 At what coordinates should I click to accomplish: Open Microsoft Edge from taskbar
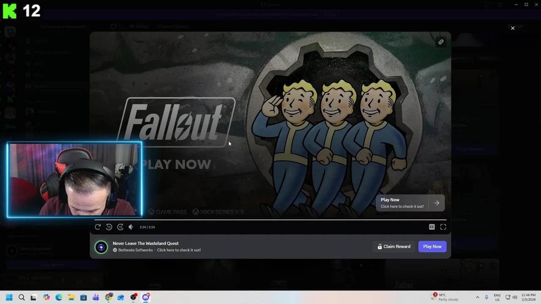pos(59,297)
